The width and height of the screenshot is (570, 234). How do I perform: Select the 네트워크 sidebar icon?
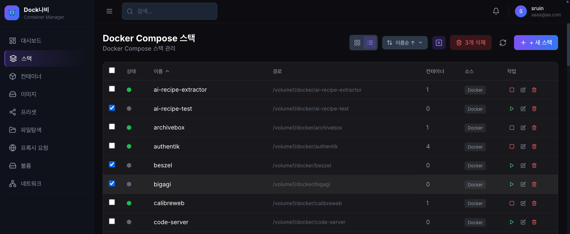(13, 183)
